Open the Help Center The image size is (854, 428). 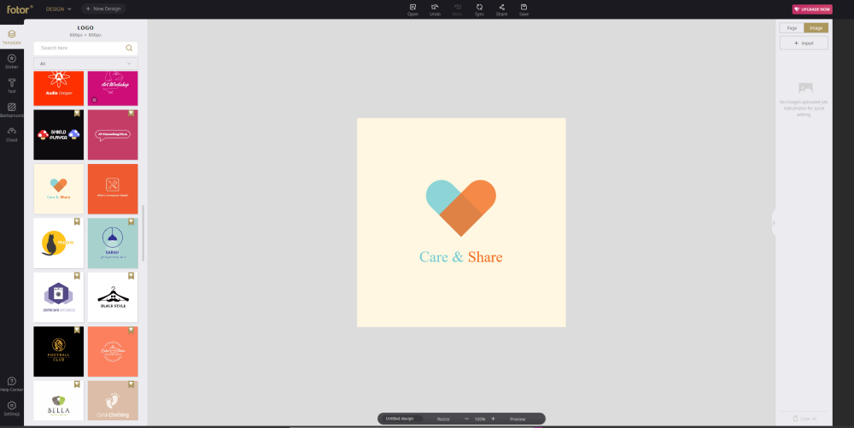[x=12, y=384]
